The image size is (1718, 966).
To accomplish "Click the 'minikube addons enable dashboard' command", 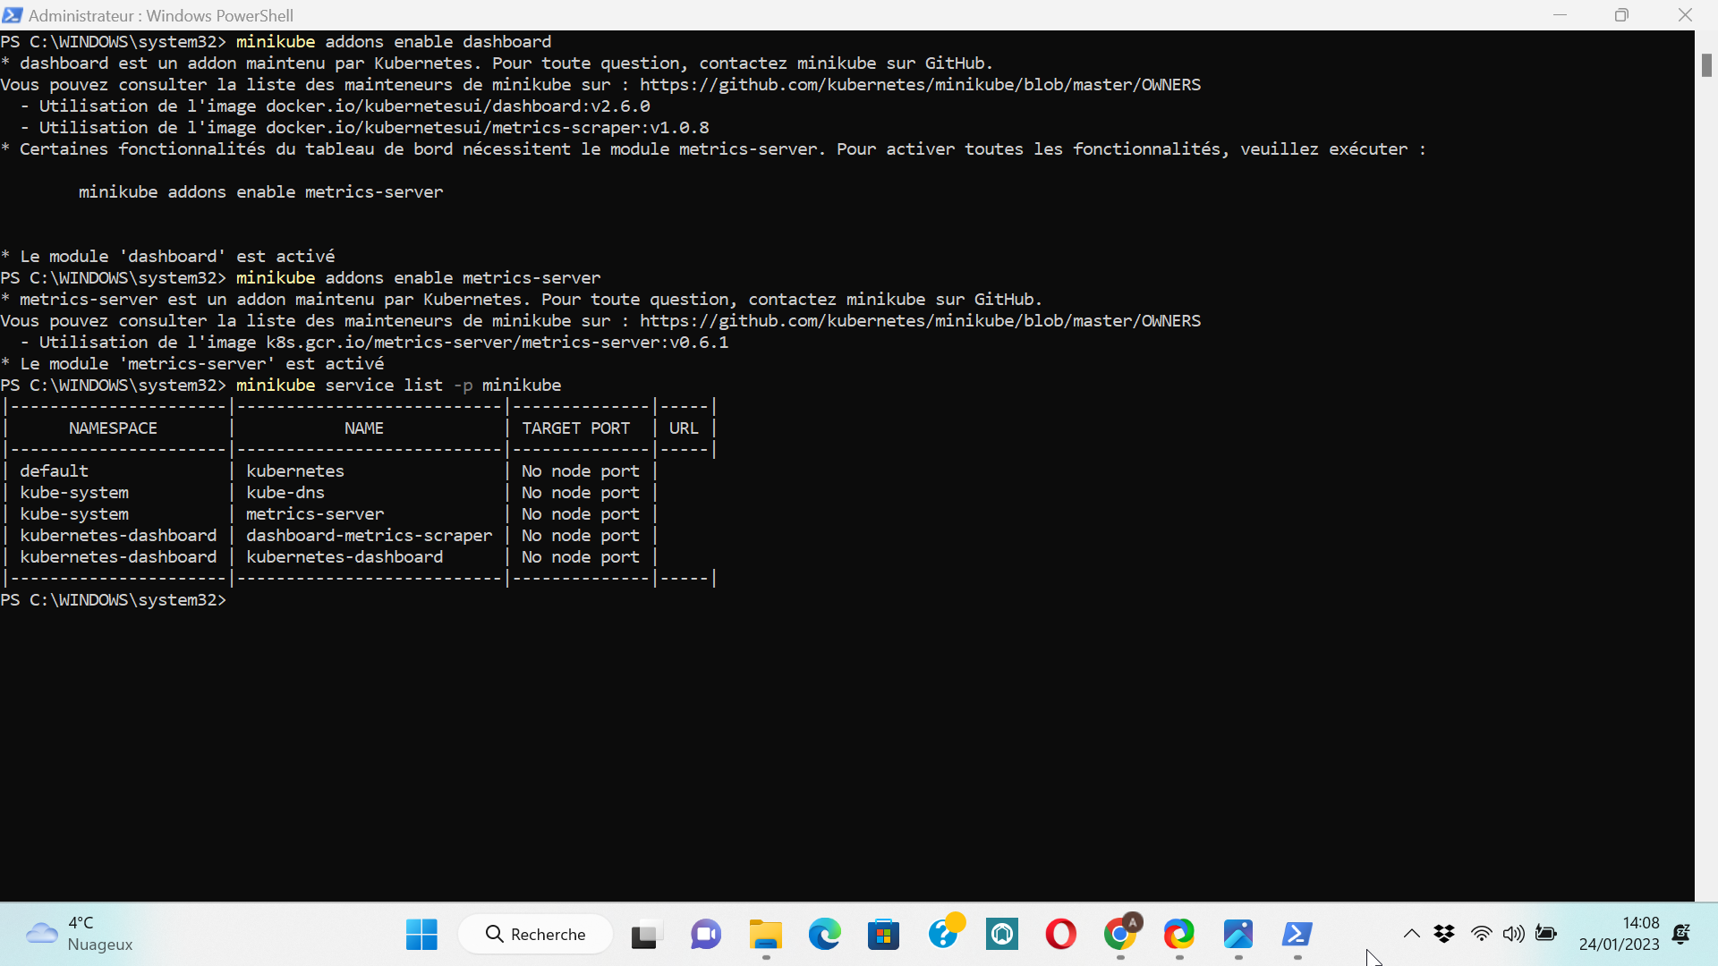I will (394, 42).
